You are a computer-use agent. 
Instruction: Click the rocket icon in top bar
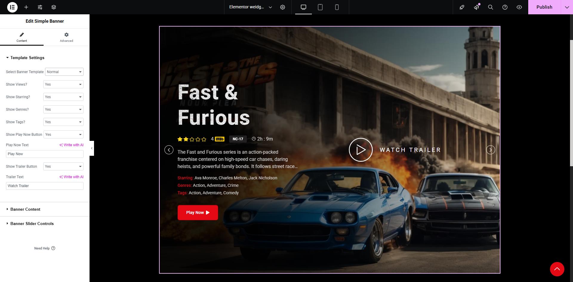[x=462, y=7]
